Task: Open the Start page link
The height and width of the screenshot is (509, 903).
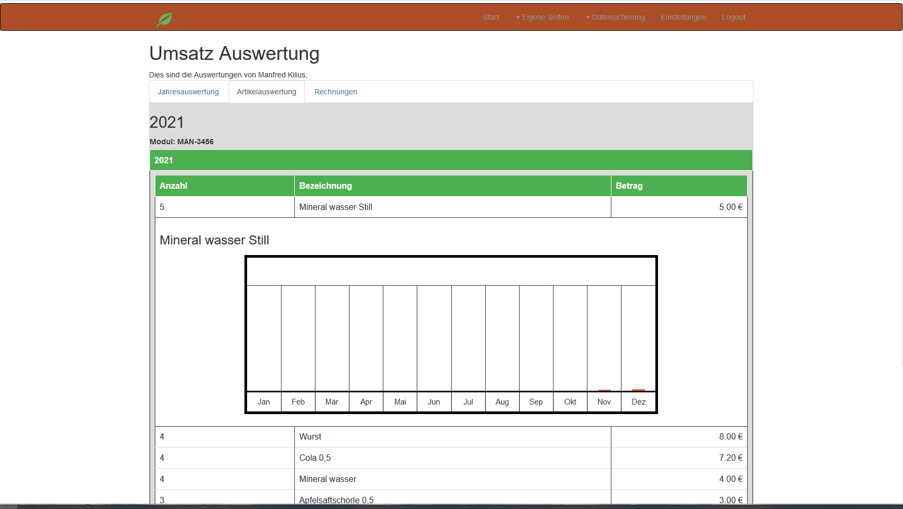Action: click(490, 17)
